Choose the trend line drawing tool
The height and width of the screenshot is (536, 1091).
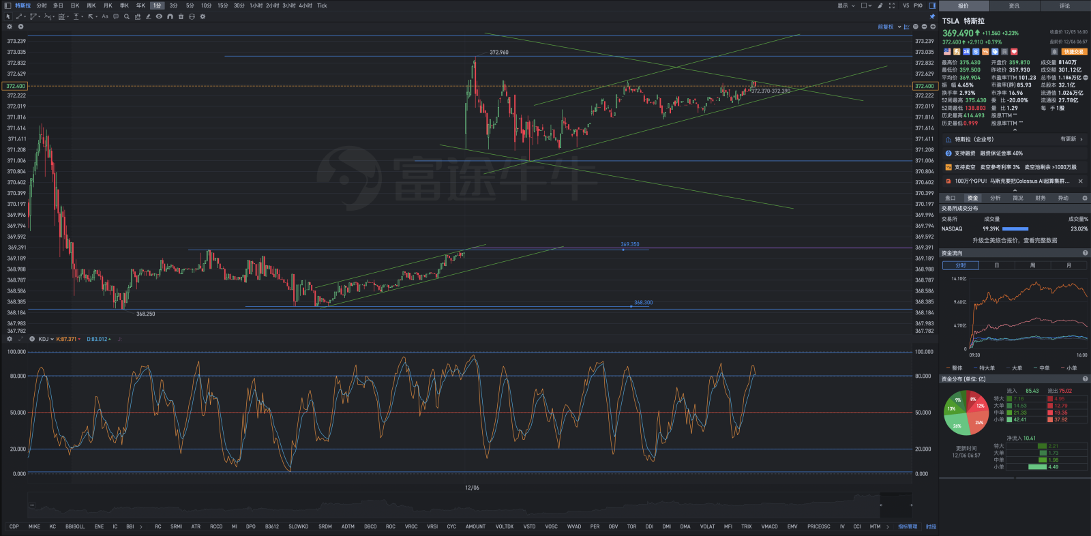(x=19, y=16)
